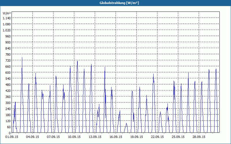Click the 240 y-axis label

(8, 109)
